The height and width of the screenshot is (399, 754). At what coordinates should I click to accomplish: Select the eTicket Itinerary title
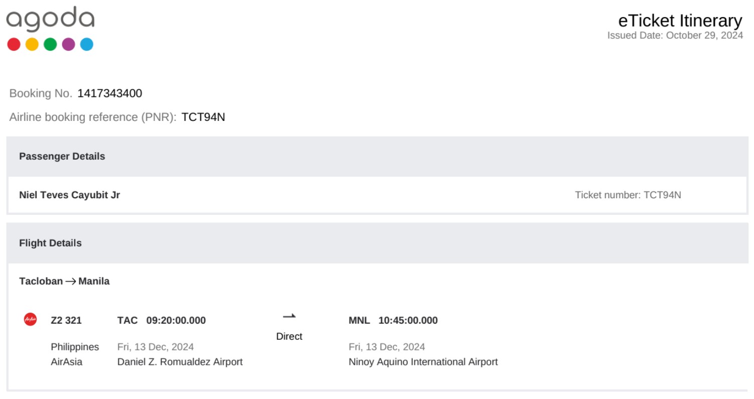680,21
